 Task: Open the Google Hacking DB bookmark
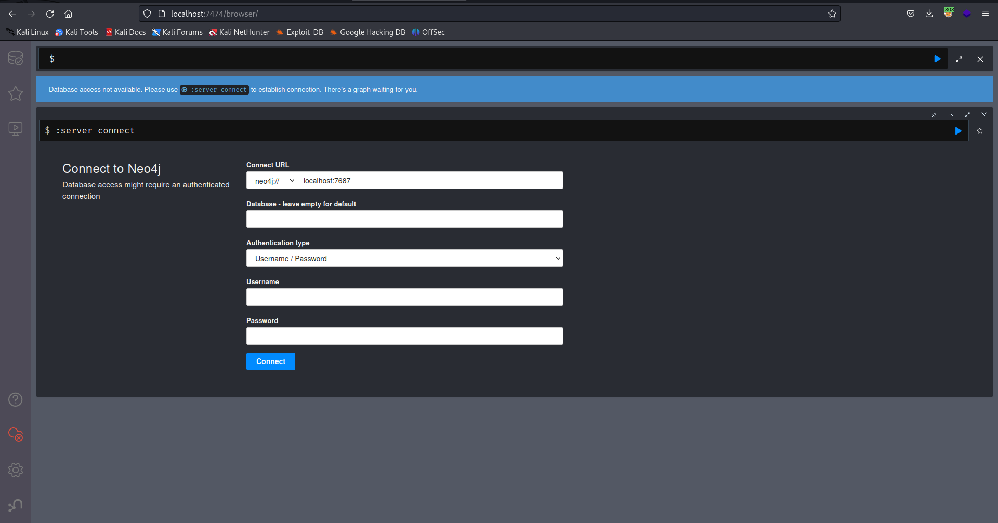pyautogui.click(x=367, y=32)
